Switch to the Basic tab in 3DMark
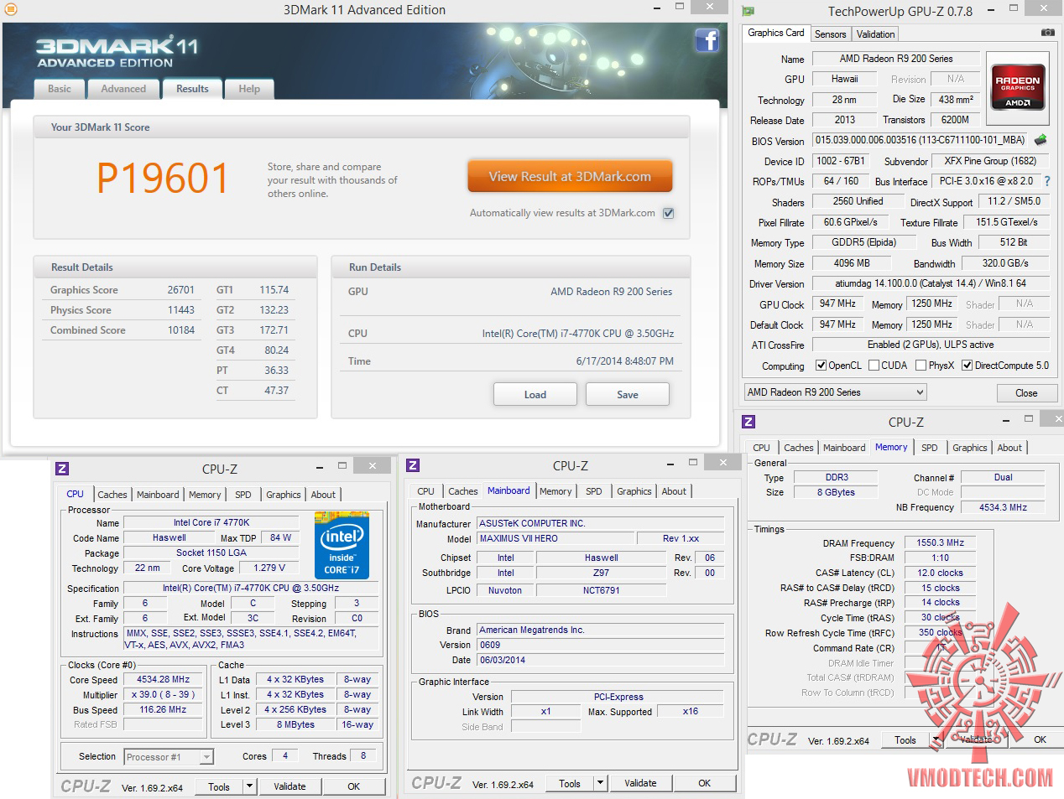Viewport: 1064px width, 799px height. [x=60, y=89]
